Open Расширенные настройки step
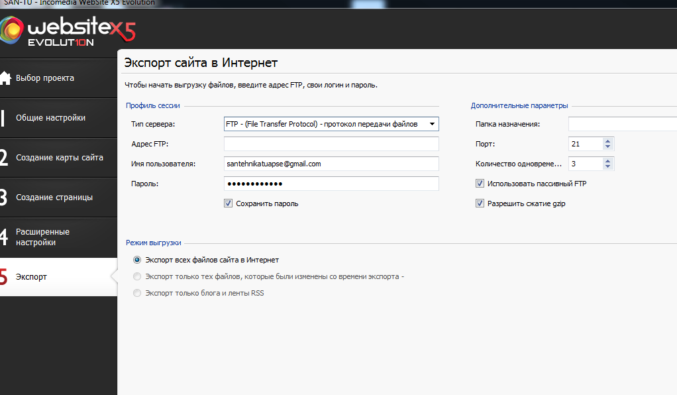The height and width of the screenshot is (395, 677). point(58,237)
